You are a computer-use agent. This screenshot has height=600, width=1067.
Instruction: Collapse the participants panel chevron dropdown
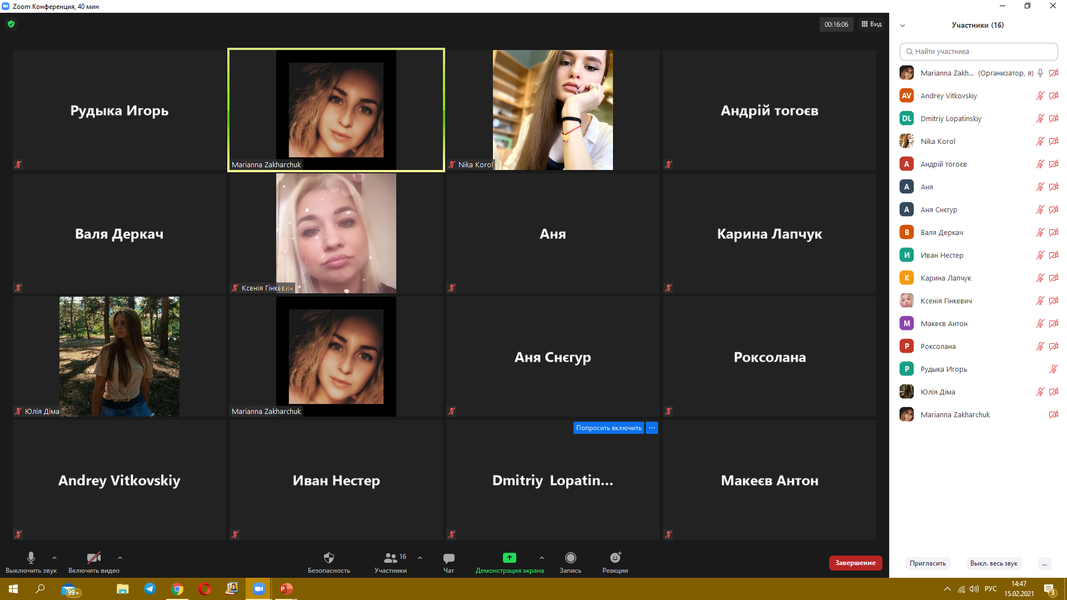903,26
